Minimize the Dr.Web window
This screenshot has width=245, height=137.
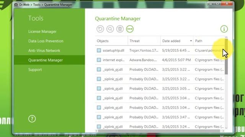(211, 4)
